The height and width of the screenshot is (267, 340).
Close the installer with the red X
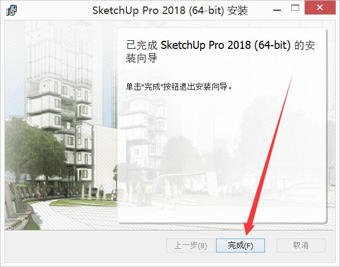click(320, 8)
